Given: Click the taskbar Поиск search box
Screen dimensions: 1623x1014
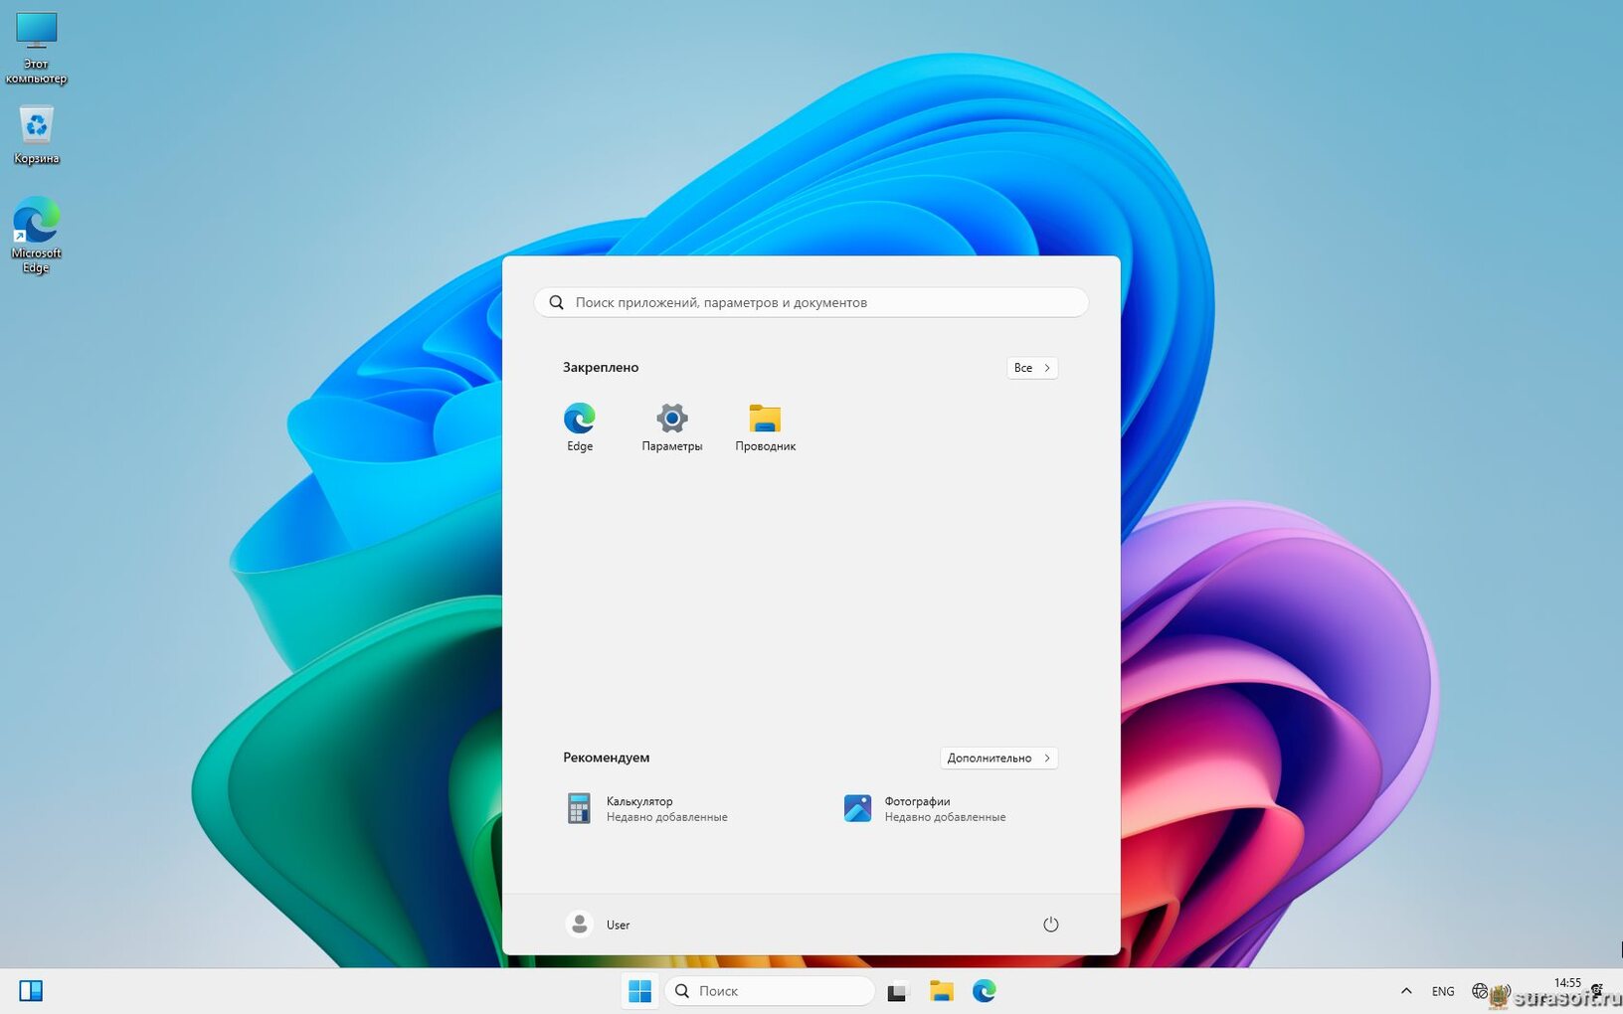Looking at the screenshot, I should (x=770, y=991).
